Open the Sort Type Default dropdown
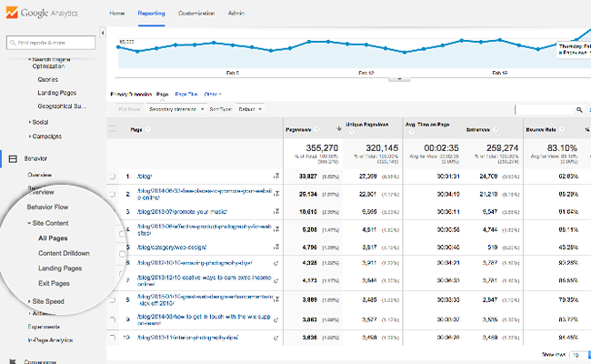The width and height of the screenshot is (591, 364). click(x=248, y=109)
